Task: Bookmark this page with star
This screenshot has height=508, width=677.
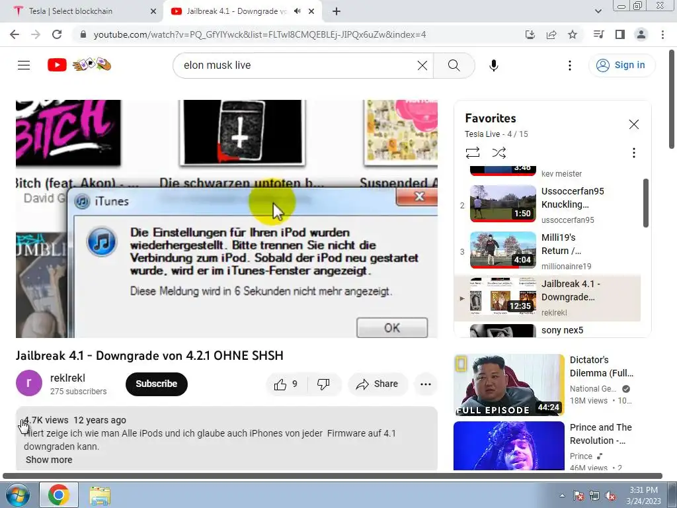Action: (x=572, y=34)
